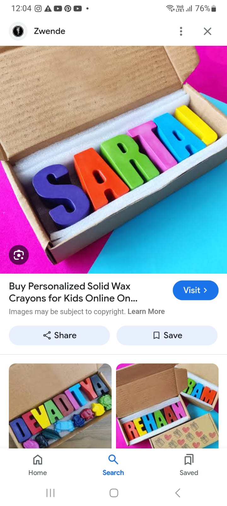Image resolution: width=227 pixels, height=506 pixels.
Task: Close the image viewer with X
Action: [207, 31]
